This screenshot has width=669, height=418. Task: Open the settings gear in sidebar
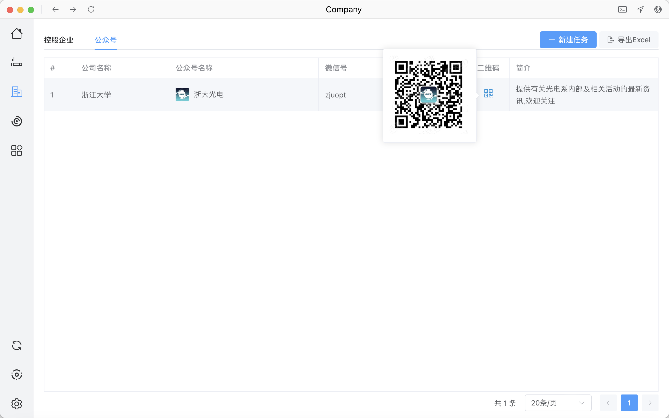[x=16, y=404]
